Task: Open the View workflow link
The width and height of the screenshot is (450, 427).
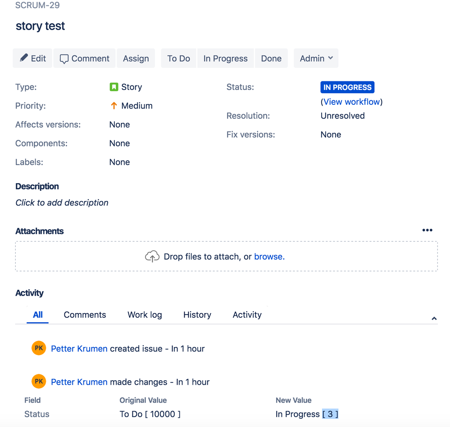Action: tap(351, 102)
